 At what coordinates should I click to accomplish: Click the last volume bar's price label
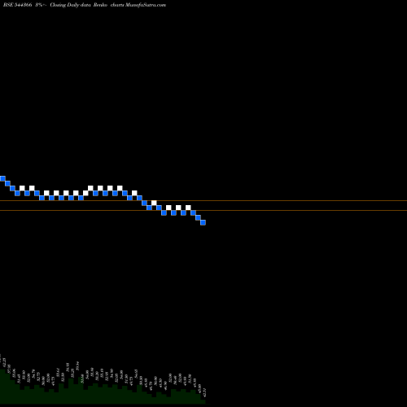coord(205,392)
